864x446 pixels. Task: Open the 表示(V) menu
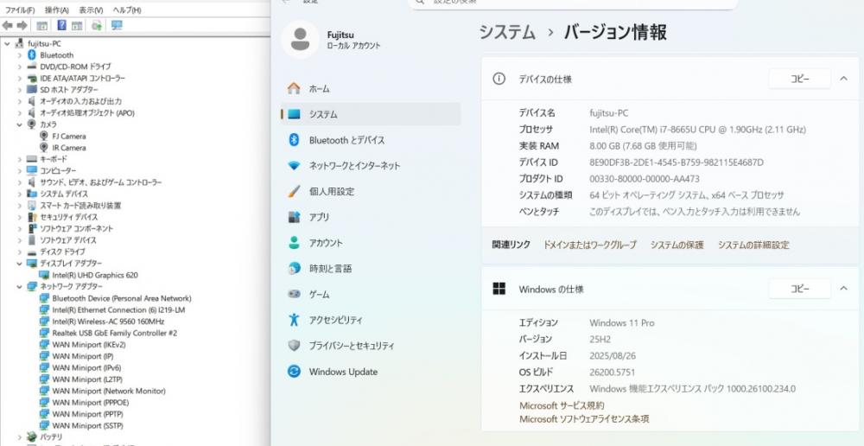tap(91, 10)
